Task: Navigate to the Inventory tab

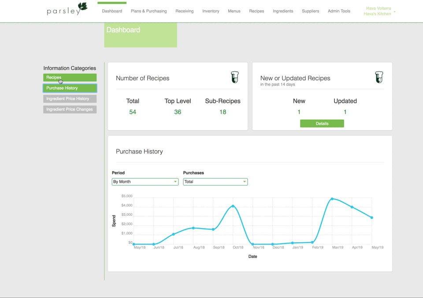Action: click(211, 11)
